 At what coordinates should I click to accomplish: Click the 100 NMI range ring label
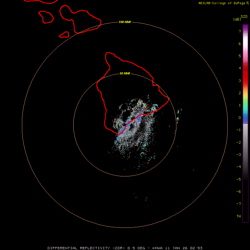coord(125,22)
